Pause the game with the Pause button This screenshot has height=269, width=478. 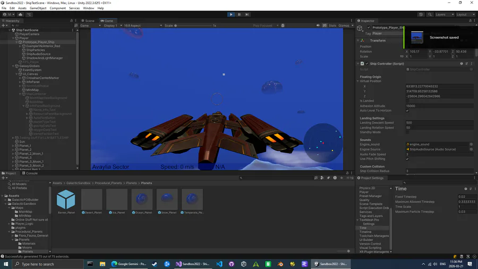pos(239,14)
